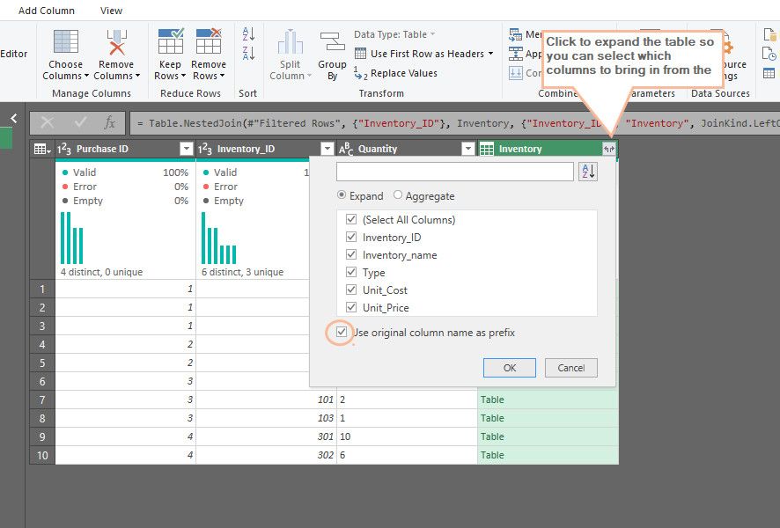780x528 pixels.
Task: Uncheck the Unit_Price checkbox
Action: 351,307
